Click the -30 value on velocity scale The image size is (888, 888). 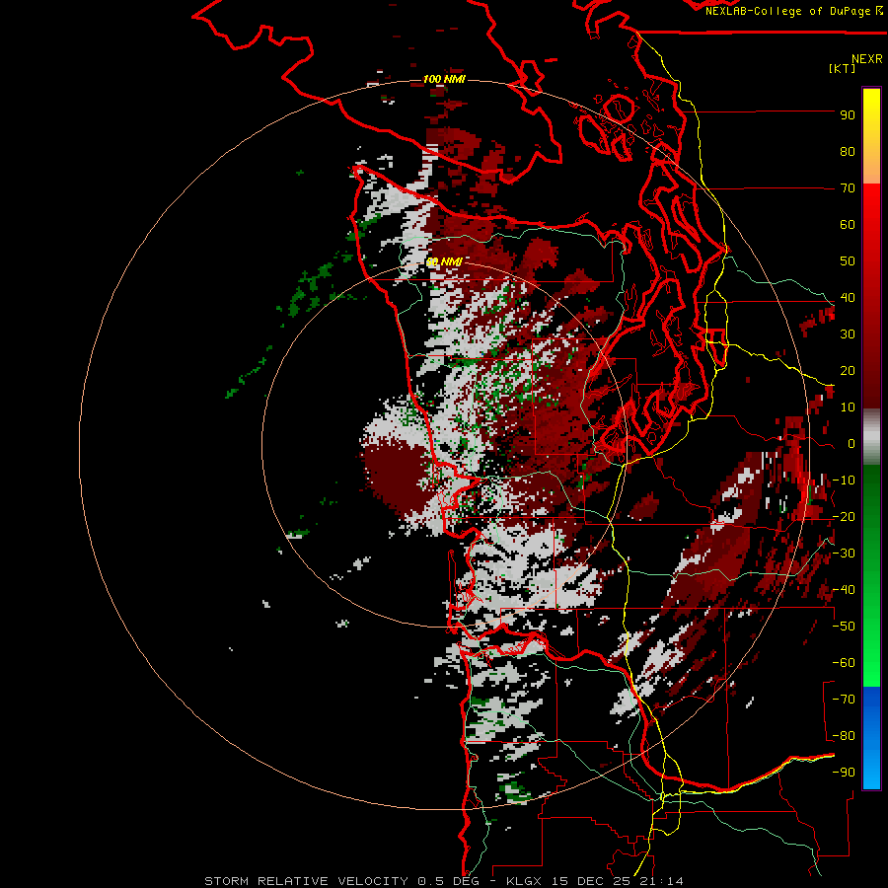(x=844, y=554)
